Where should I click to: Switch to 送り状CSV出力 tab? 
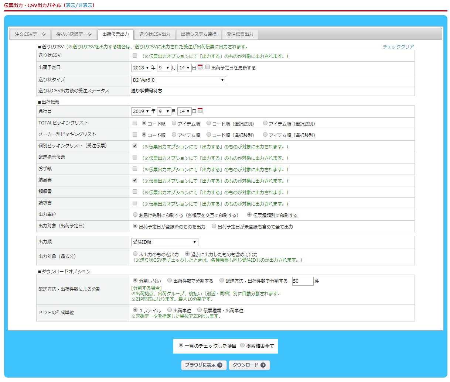(x=155, y=34)
